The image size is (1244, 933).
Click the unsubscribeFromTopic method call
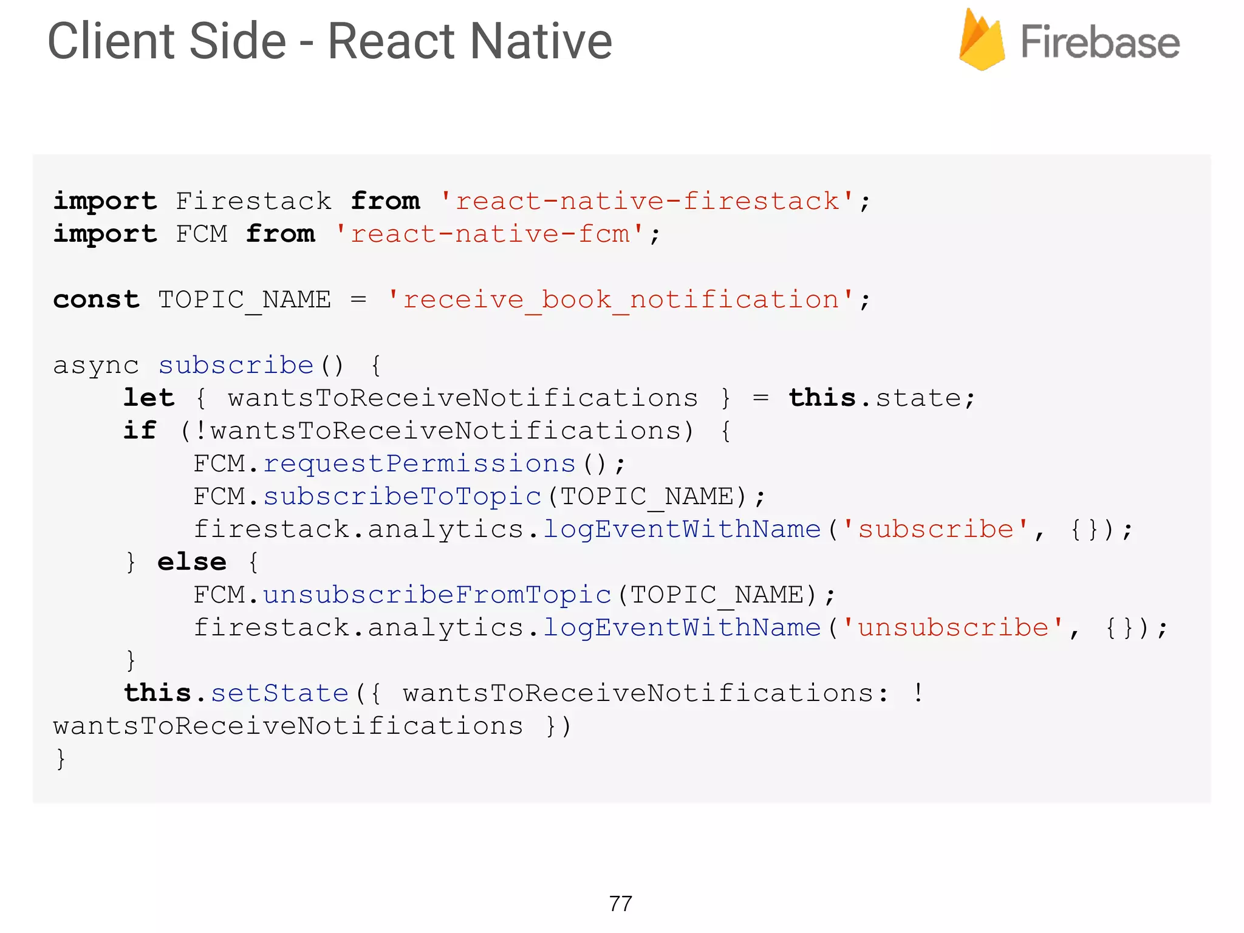pyautogui.click(x=437, y=595)
